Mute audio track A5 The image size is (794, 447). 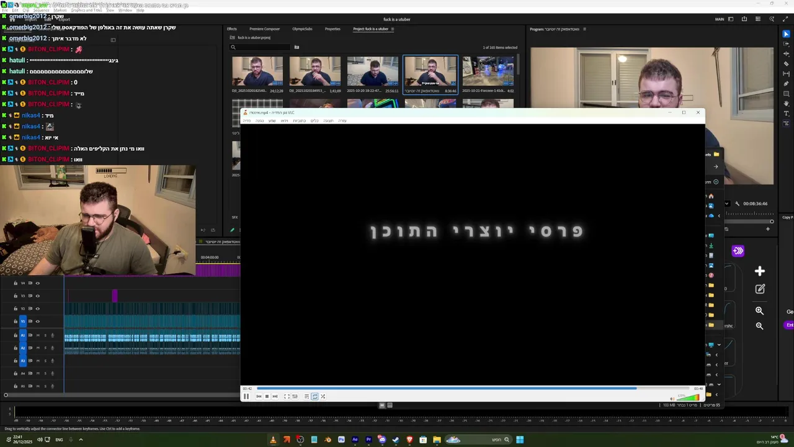click(x=38, y=386)
